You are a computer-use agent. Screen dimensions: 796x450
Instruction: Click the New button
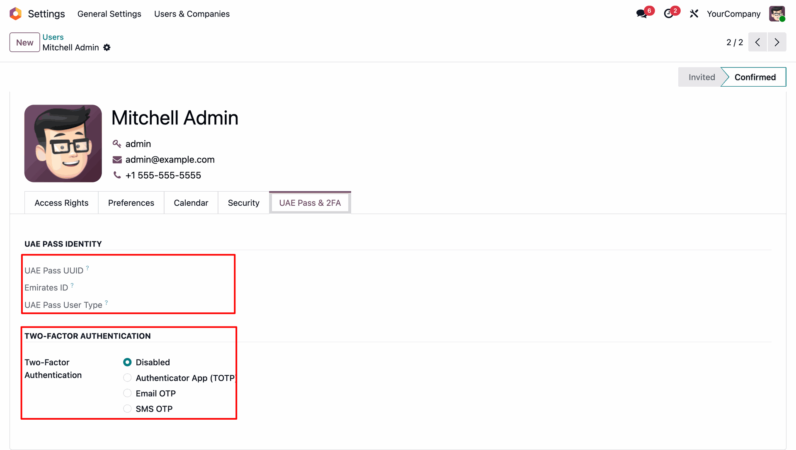25,42
